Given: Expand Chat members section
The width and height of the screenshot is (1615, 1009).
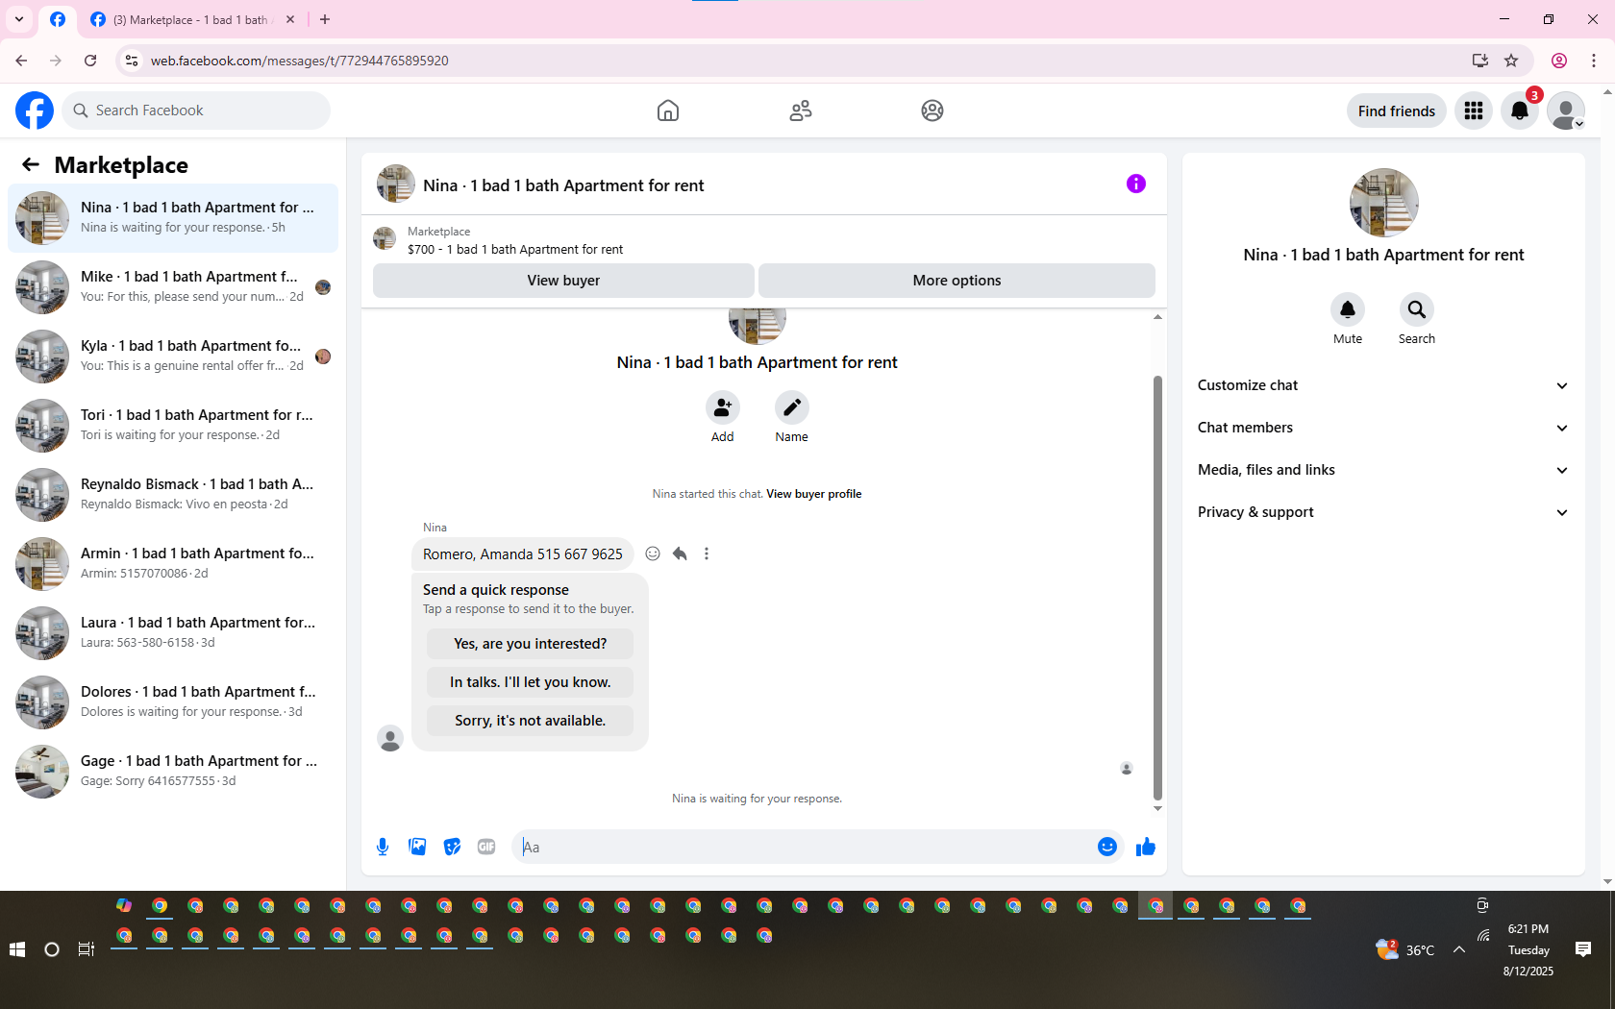Looking at the screenshot, I should pos(1383,428).
